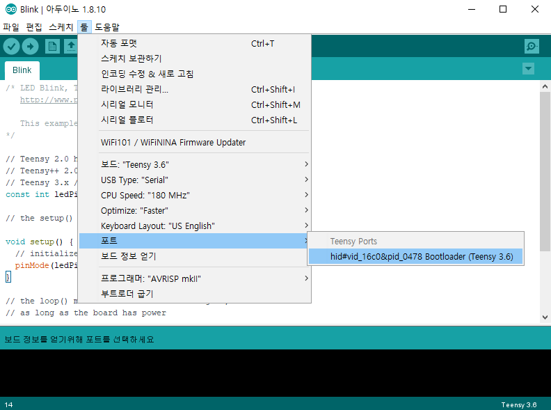This screenshot has height=410, width=551.
Task: Click the 보드 정보를 얻기위해 포트를 선택하세요 message
Action: point(79,339)
